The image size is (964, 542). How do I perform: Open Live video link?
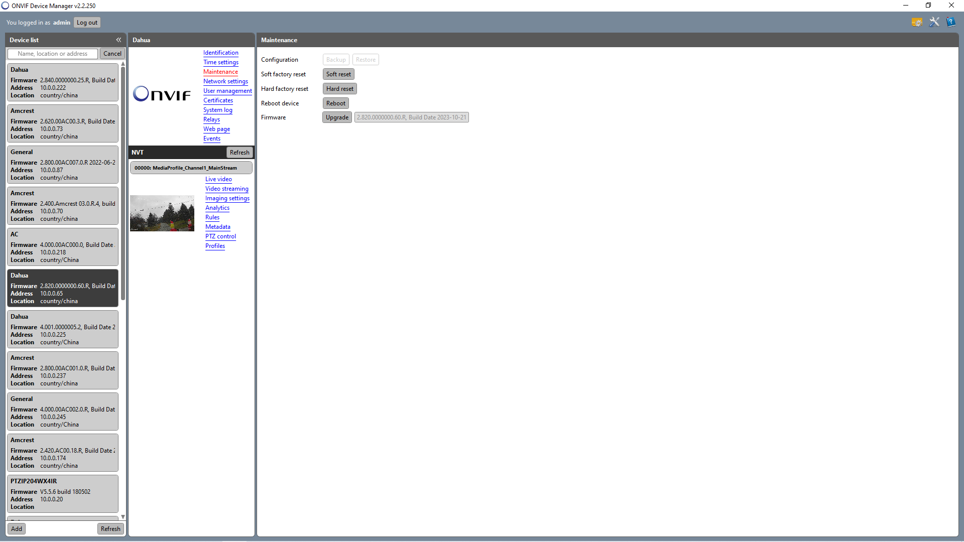218,179
